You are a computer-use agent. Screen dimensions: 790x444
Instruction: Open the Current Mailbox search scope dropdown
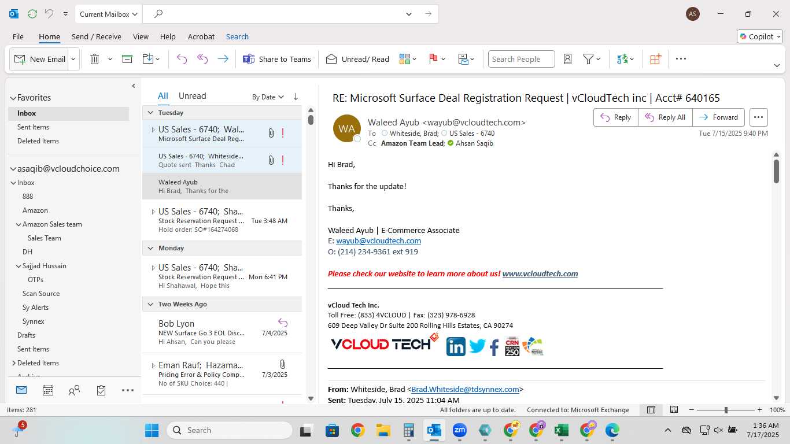[x=109, y=14]
